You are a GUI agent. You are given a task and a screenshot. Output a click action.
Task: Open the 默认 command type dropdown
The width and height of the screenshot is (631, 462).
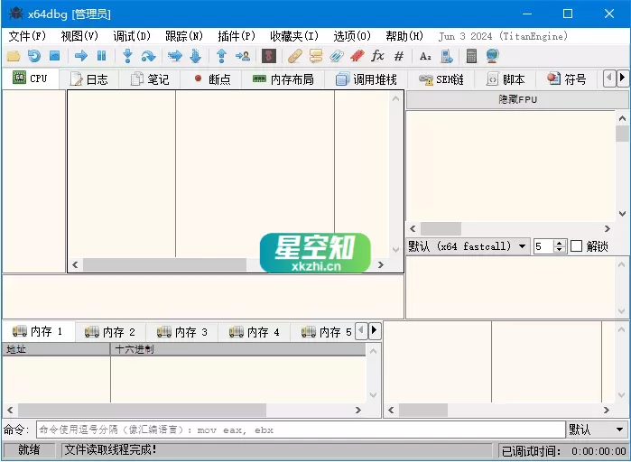pyautogui.click(x=597, y=430)
